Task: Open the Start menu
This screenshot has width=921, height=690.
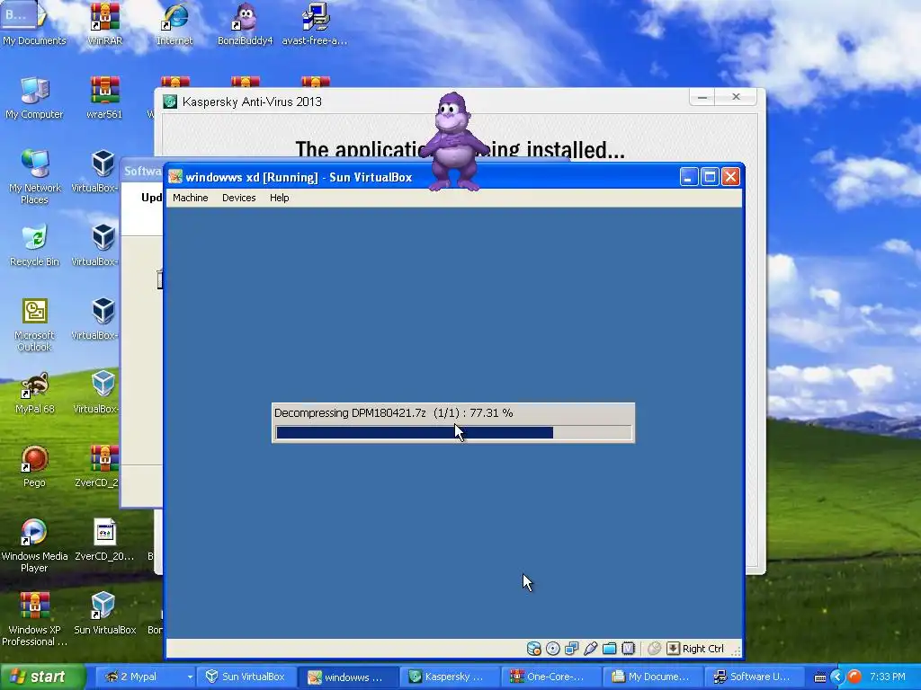Action: pyautogui.click(x=42, y=677)
